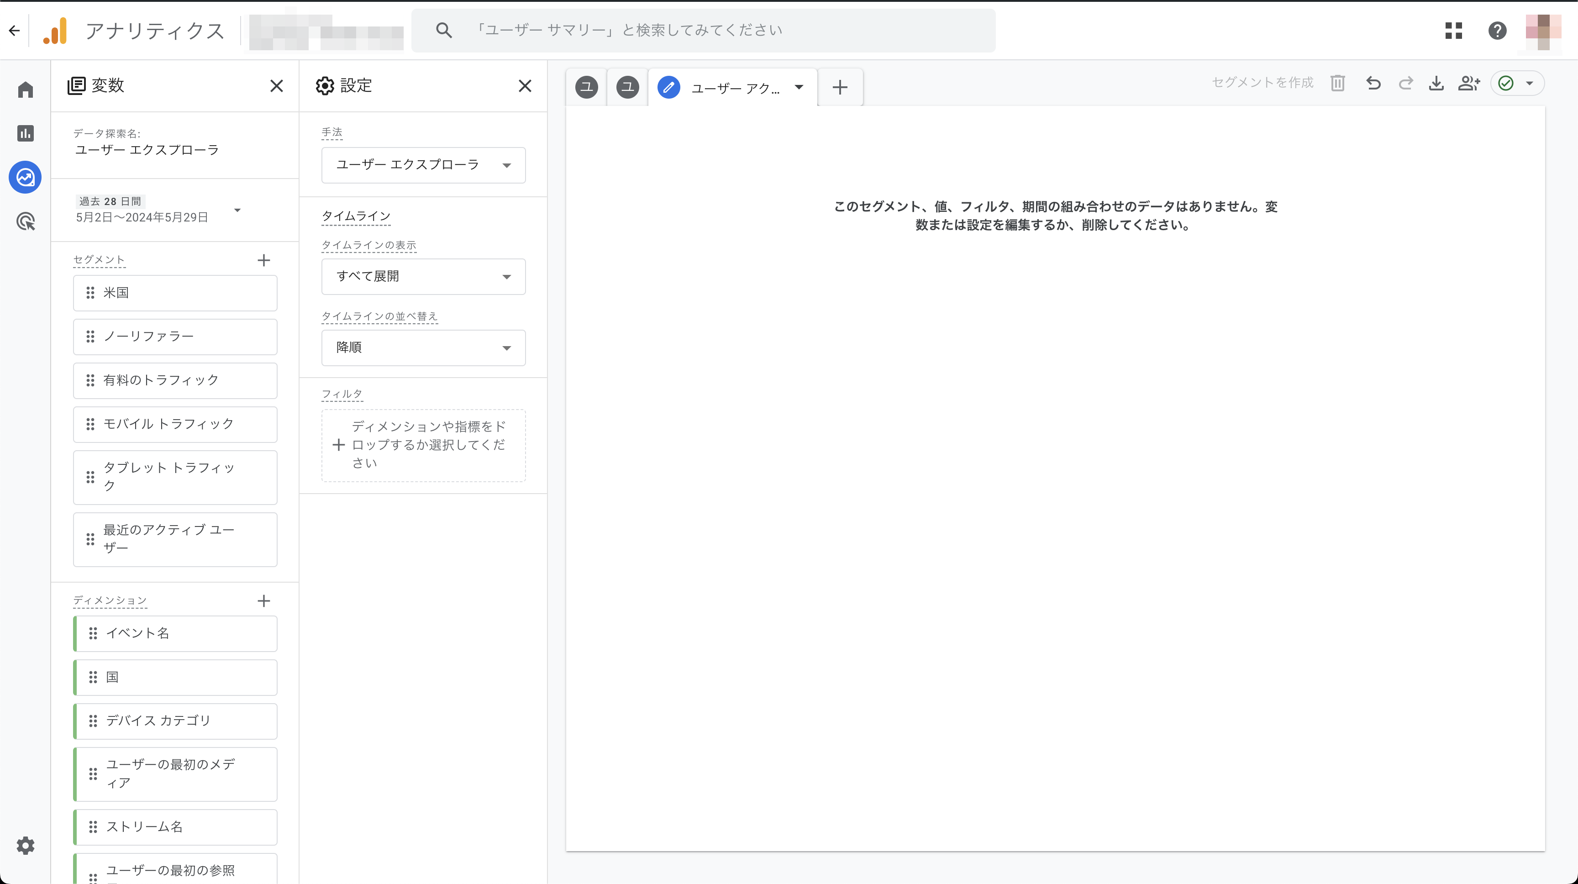Click the Analytics logo icon
1578x884 pixels.
pos(55,31)
